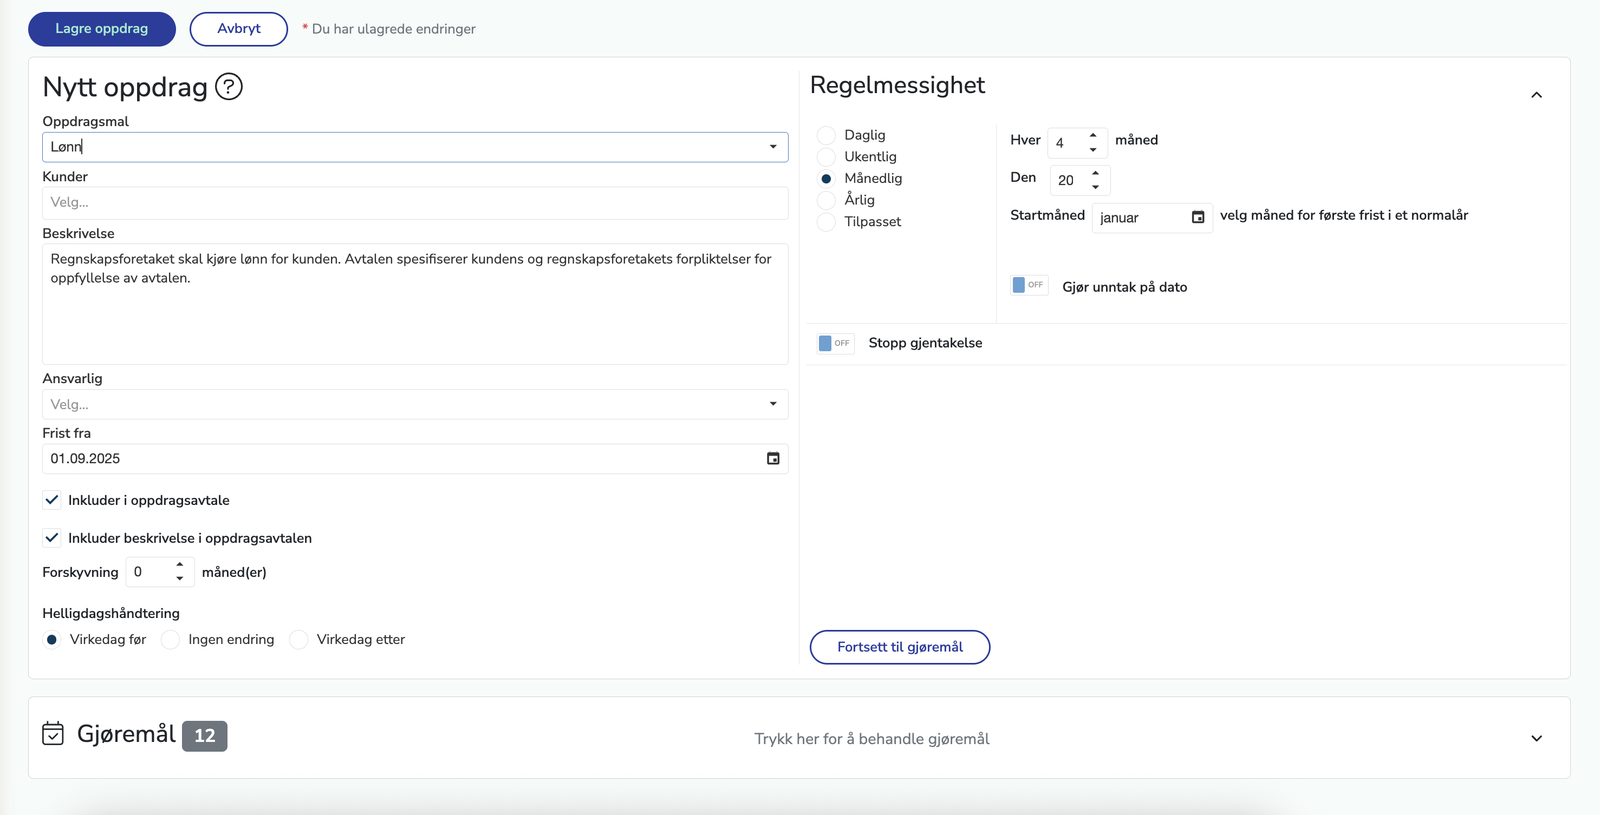Expand the Gjøremål section chevron
Viewport: 1600px width, 815px height.
point(1536,739)
